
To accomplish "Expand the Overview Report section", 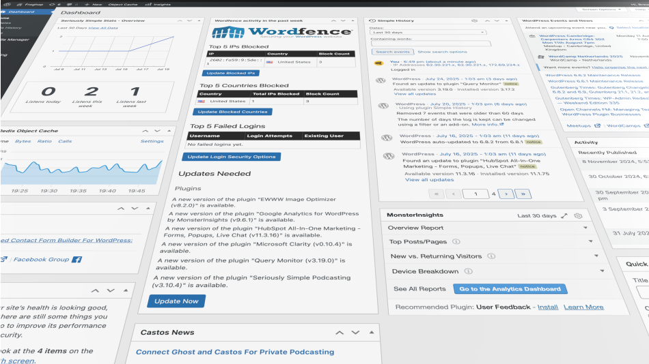I will (x=586, y=228).
